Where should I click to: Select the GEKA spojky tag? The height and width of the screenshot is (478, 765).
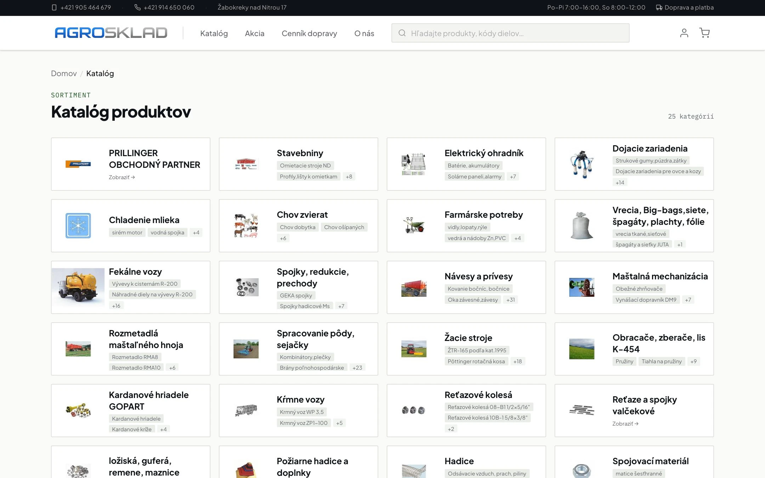click(296, 295)
